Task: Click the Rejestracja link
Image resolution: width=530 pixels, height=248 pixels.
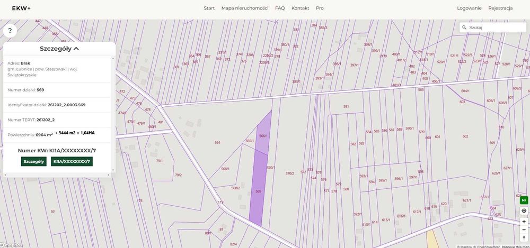Action: point(500,8)
